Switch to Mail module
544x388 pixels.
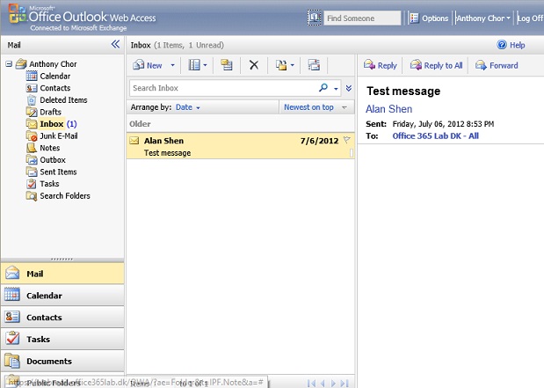(62, 274)
